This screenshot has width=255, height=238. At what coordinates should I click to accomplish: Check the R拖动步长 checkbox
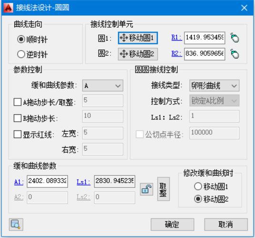18,118
